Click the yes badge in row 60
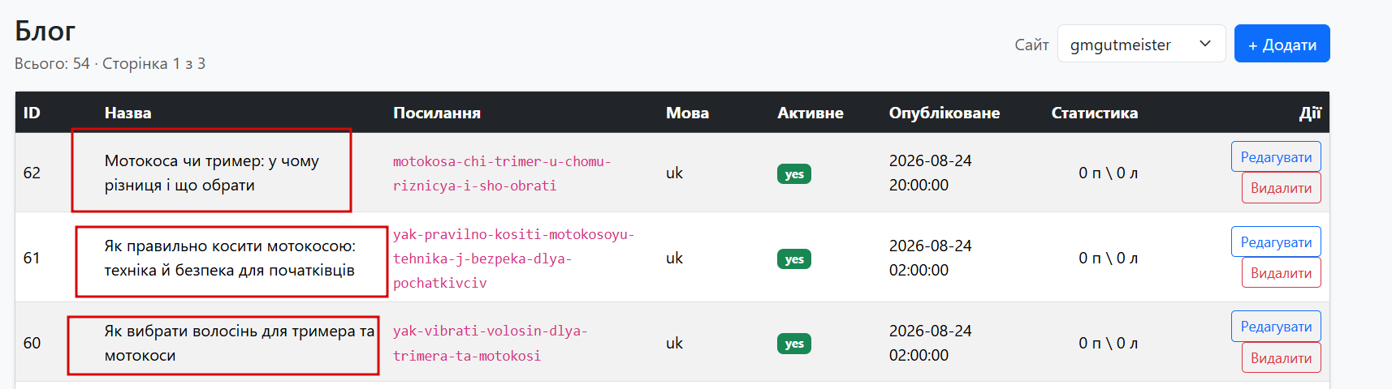 (793, 343)
